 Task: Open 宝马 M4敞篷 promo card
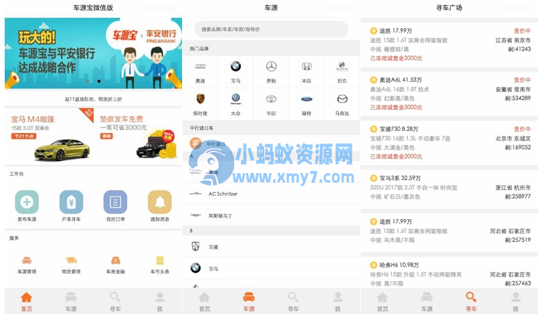50,137
